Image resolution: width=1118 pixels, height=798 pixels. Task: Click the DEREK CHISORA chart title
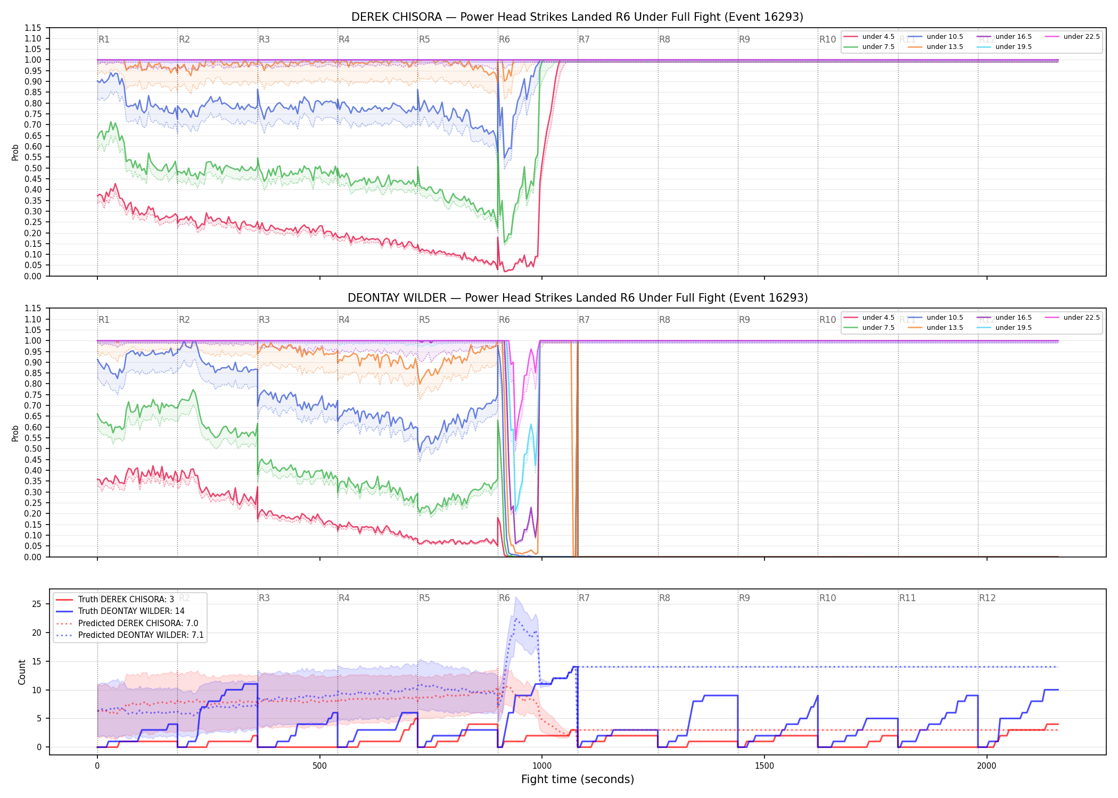click(x=577, y=17)
